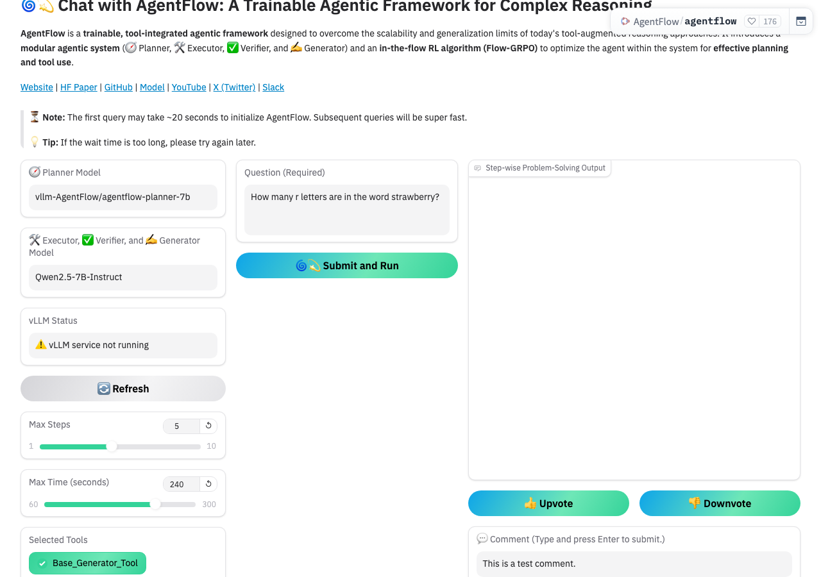Reset the Max Steps value with its reset icon
This screenshot has height=577, width=821.
click(208, 426)
